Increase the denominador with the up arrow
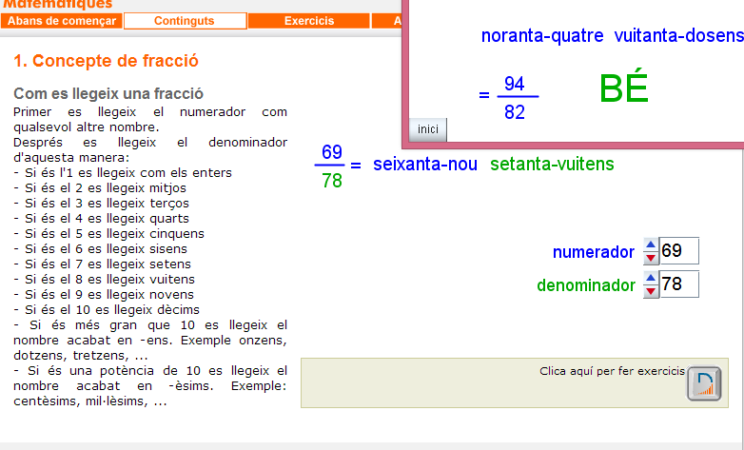Viewport: 744px width, 450px height. pyautogui.click(x=651, y=278)
